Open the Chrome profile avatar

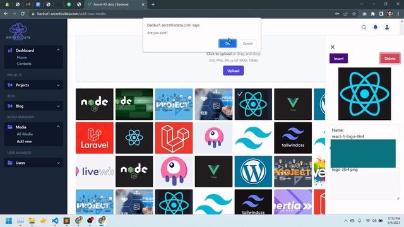[390, 14]
